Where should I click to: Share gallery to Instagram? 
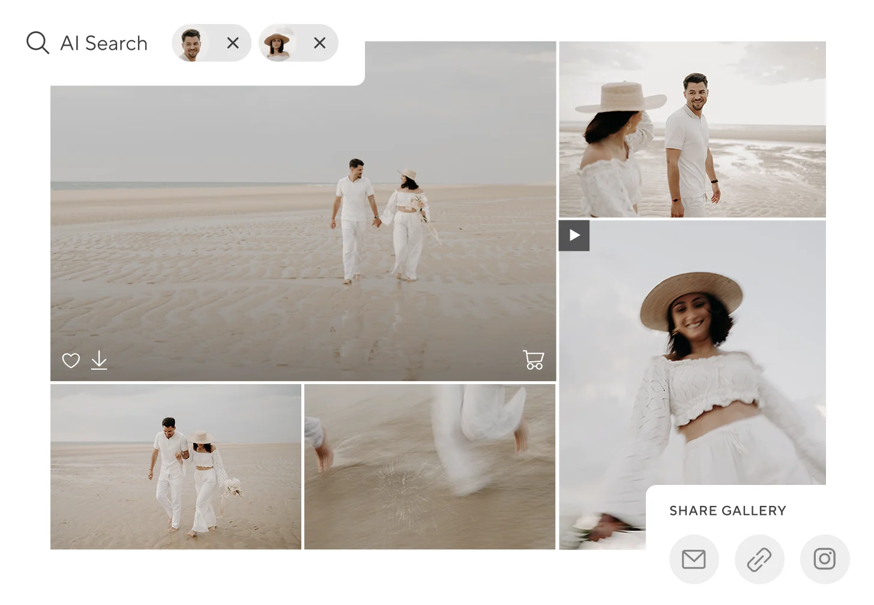(x=825, y=559)
